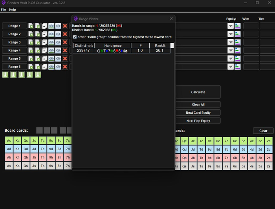Click the Calculate button
This screenshot has width=275, height=209.
coord(198,92)
